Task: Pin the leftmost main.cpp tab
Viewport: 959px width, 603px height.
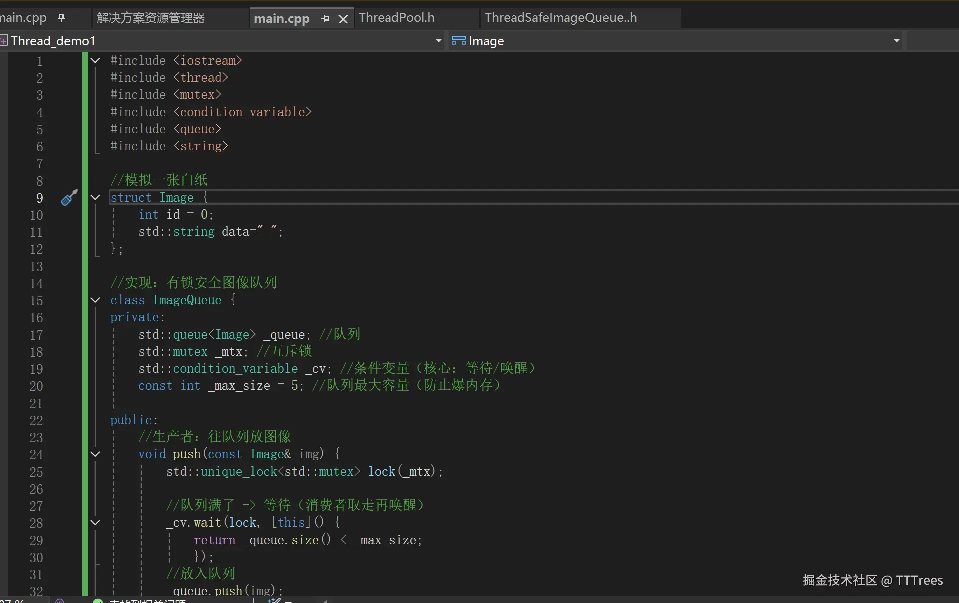Action: 61,18
